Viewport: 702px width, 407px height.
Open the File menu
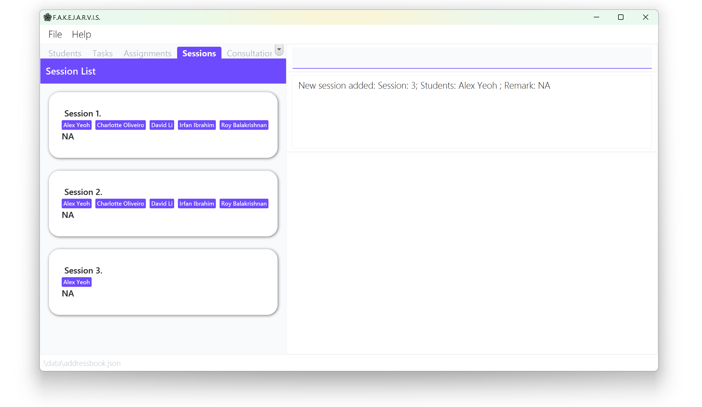(x=55, y=34)
